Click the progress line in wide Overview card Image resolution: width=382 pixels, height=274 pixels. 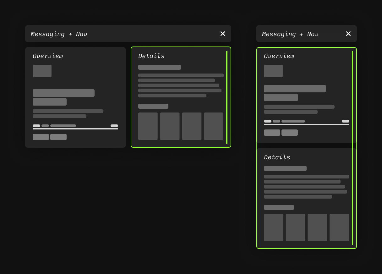point(75,129)
